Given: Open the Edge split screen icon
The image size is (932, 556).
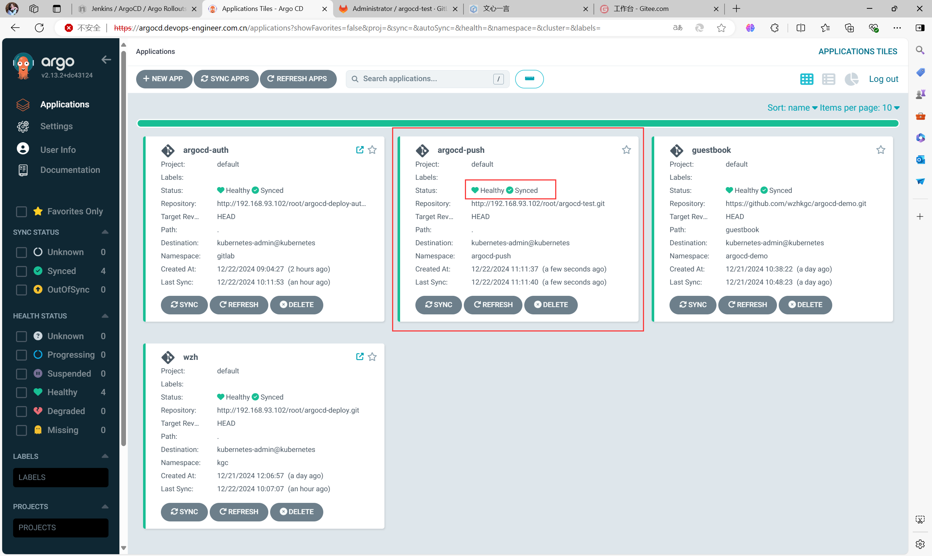Looking at the screenshot, I should [x=801, y=28].
